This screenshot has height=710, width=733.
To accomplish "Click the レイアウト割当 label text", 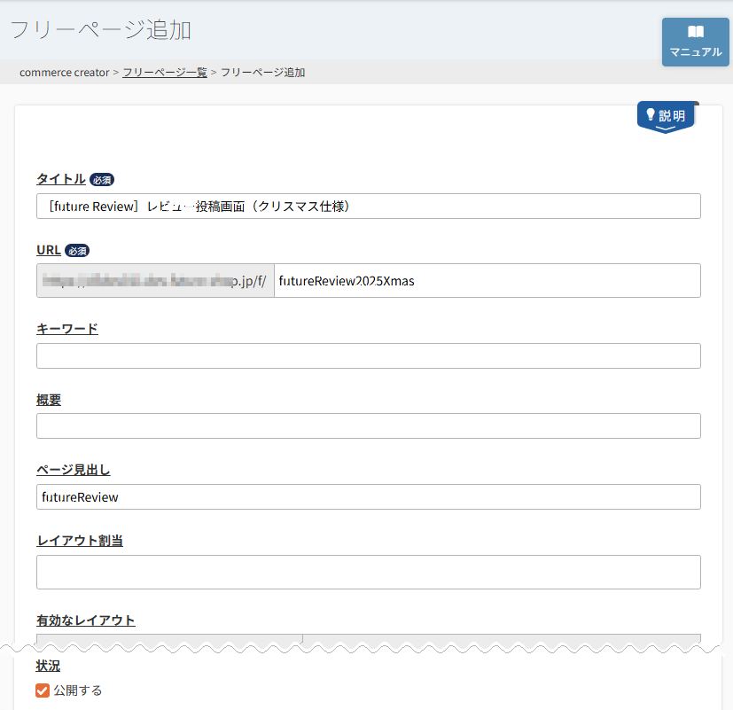I will click(x=80, y=541).
